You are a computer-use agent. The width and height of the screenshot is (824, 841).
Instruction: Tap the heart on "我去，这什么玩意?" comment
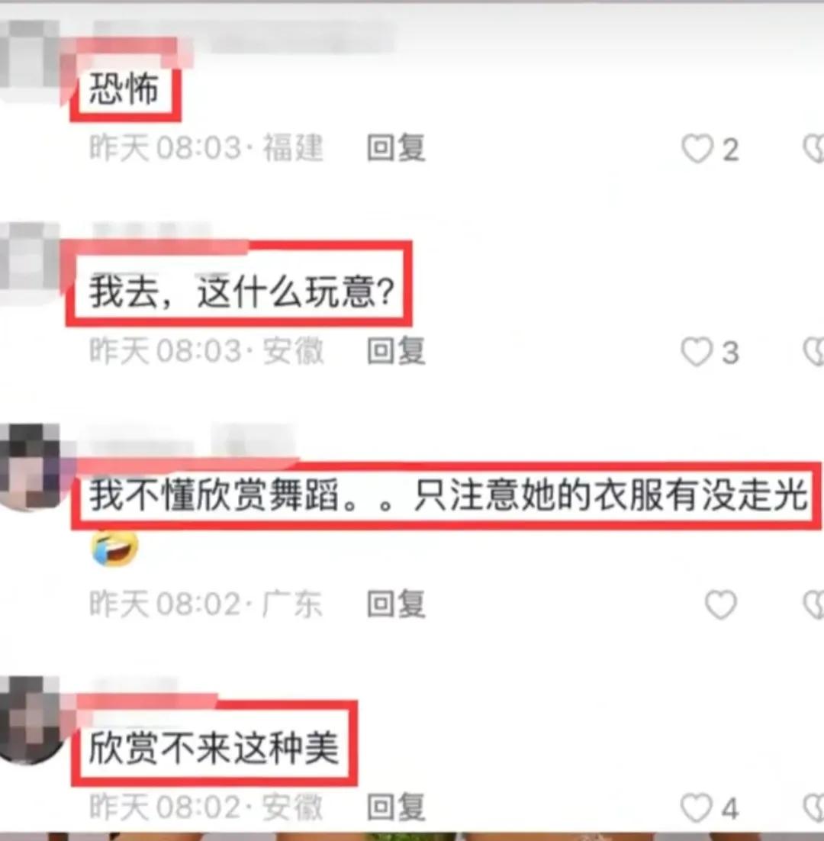coord(697,352)
